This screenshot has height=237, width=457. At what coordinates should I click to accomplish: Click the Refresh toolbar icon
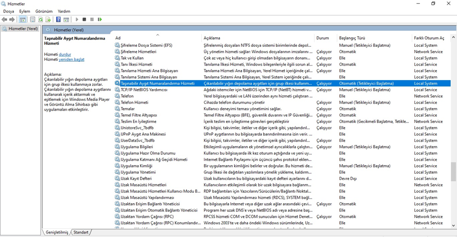click(x=40, y=19)
